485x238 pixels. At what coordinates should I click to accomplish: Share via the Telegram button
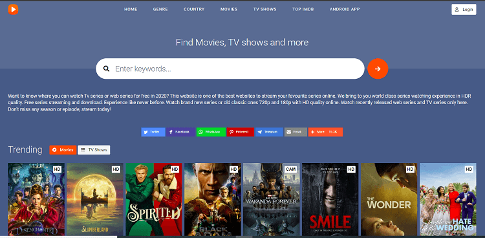269,132
